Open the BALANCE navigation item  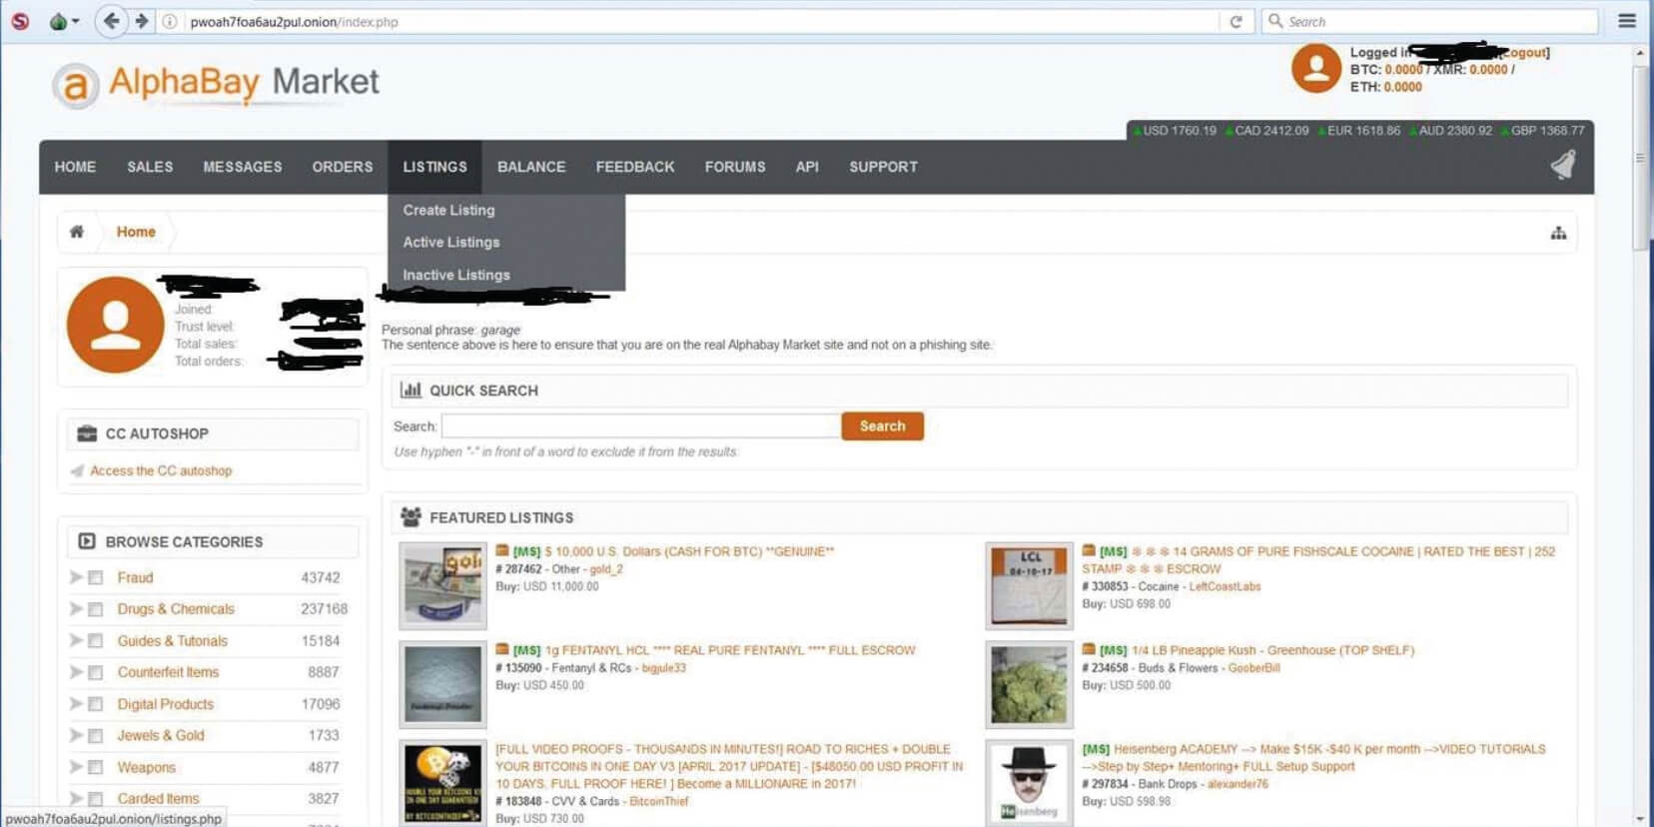[x=531, y=167]
